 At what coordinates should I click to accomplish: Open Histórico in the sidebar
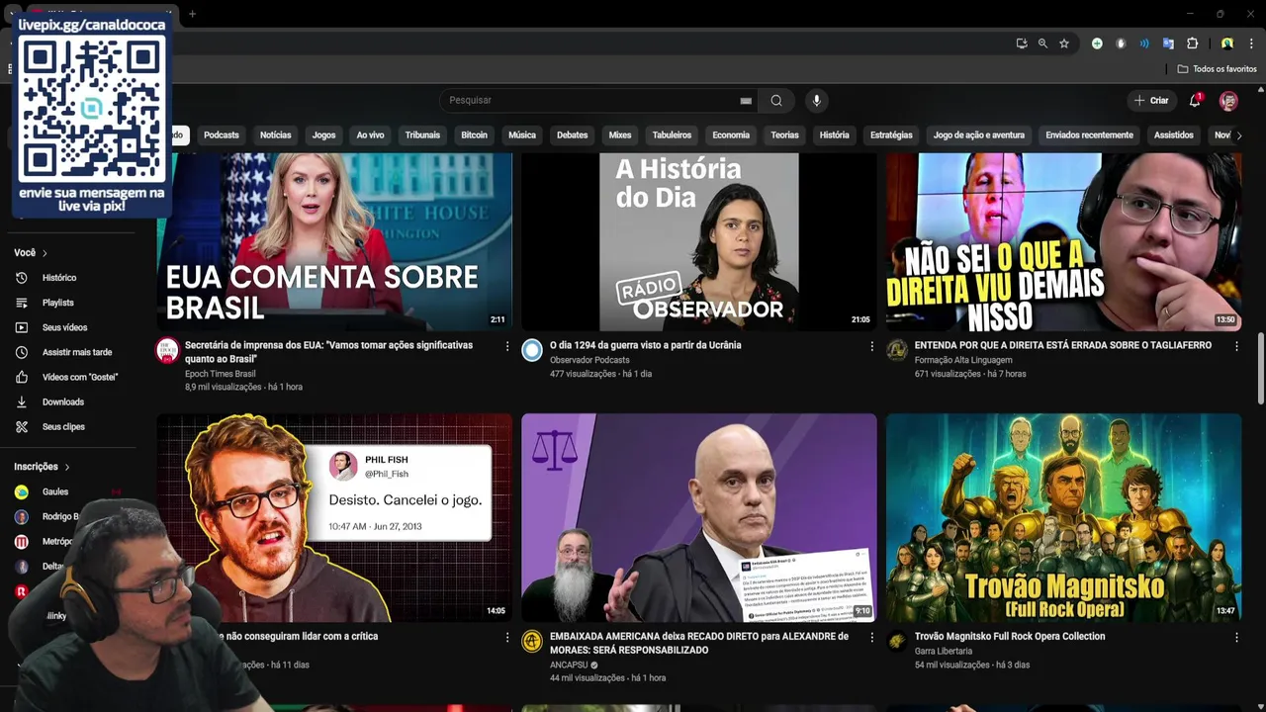coord(59,278)
